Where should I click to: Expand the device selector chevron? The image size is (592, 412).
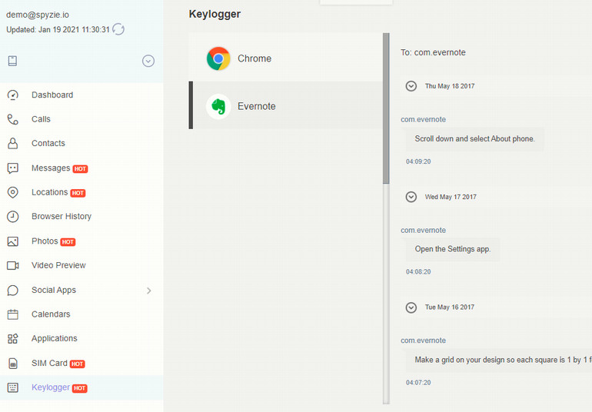click(x=148, y=61)
